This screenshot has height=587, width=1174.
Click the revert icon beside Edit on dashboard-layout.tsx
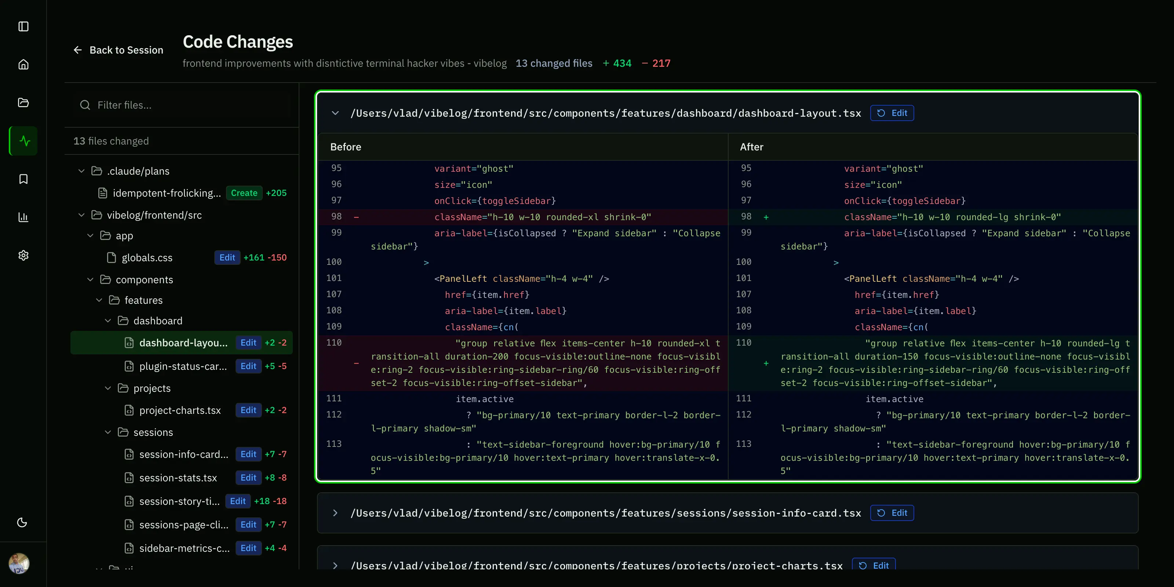coord(880,113)
